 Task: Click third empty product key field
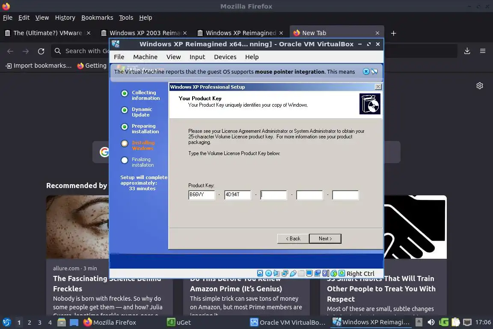point(273,195)
